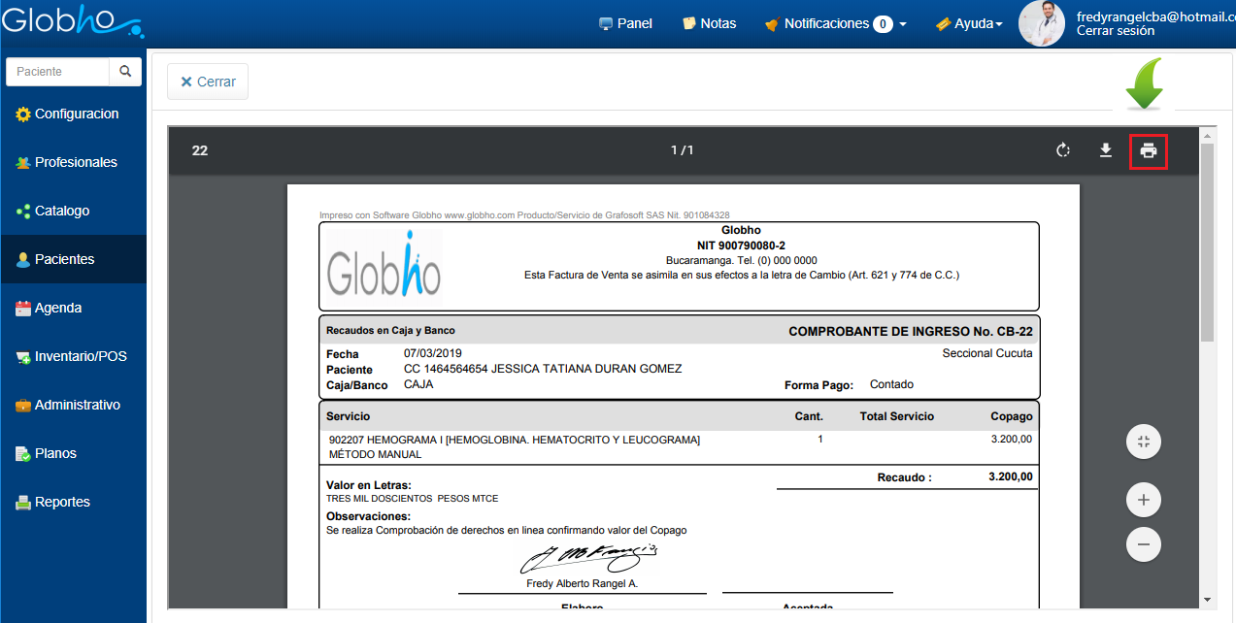Zoom in on the PDF
The height and width of the screenshot is (623, 1236).
[1143, 500]
